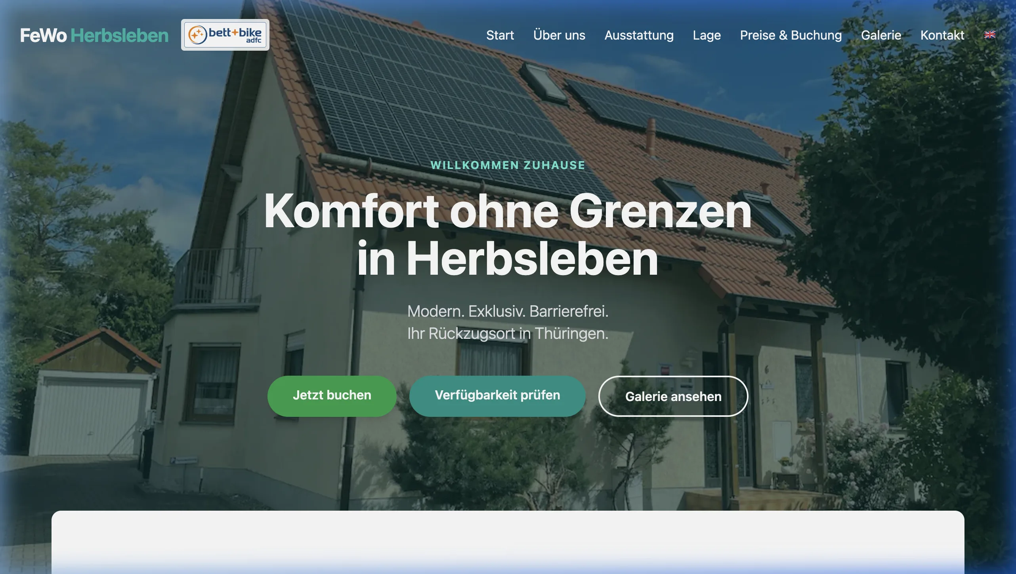
Task: Select Galerie in the navigation
Action: coord(881,35)
